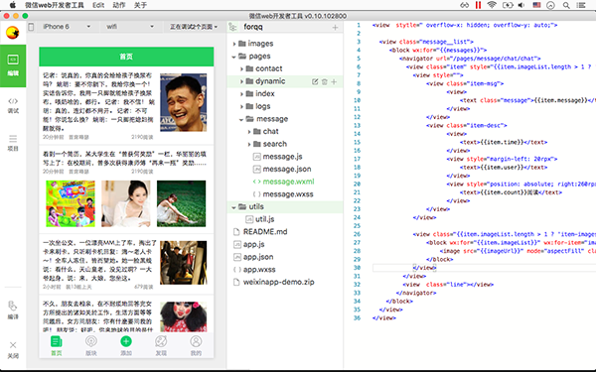Screen dimensions: 596x372
Task: Open the wifi network dropdown
Action: tap(129, 27)
